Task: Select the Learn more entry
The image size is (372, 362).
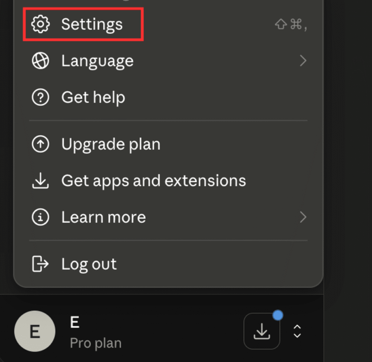Action: point(169,217)
